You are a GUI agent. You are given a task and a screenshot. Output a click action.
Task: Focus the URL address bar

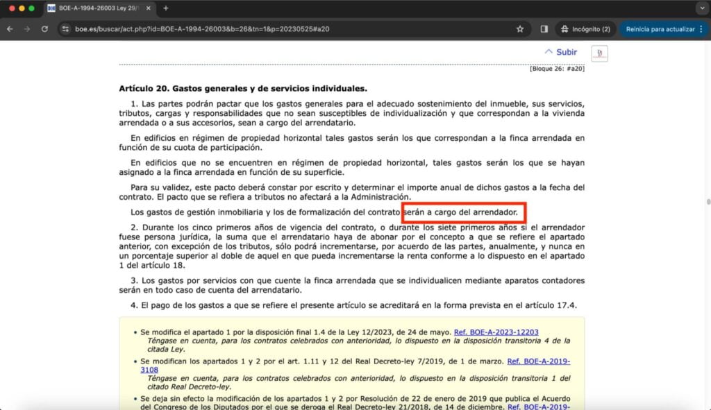coord(290,29)
